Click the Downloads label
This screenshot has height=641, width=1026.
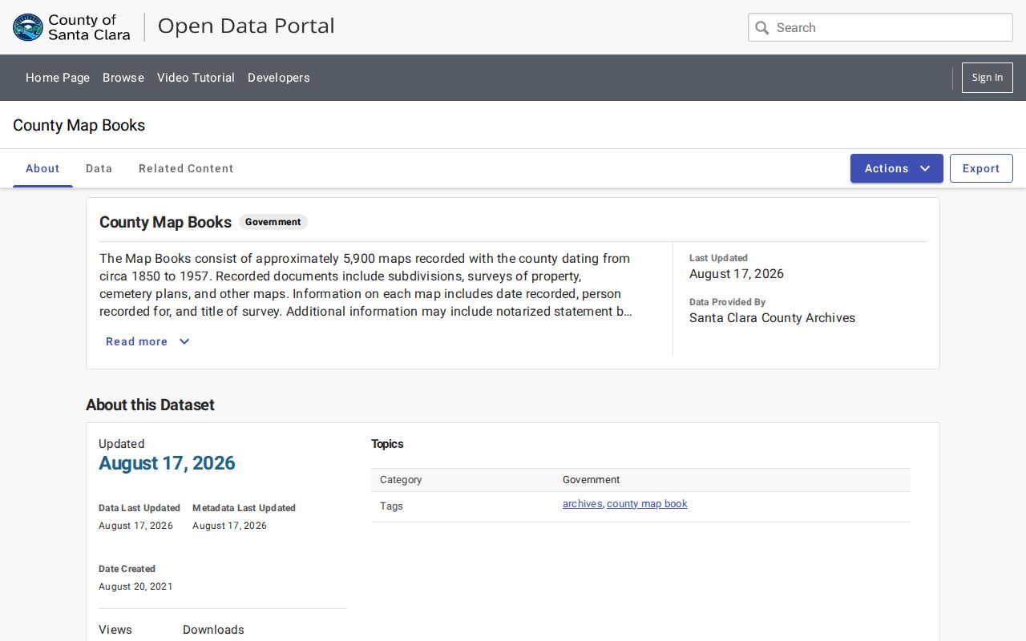pyautogui.click(x=213, y=630)
